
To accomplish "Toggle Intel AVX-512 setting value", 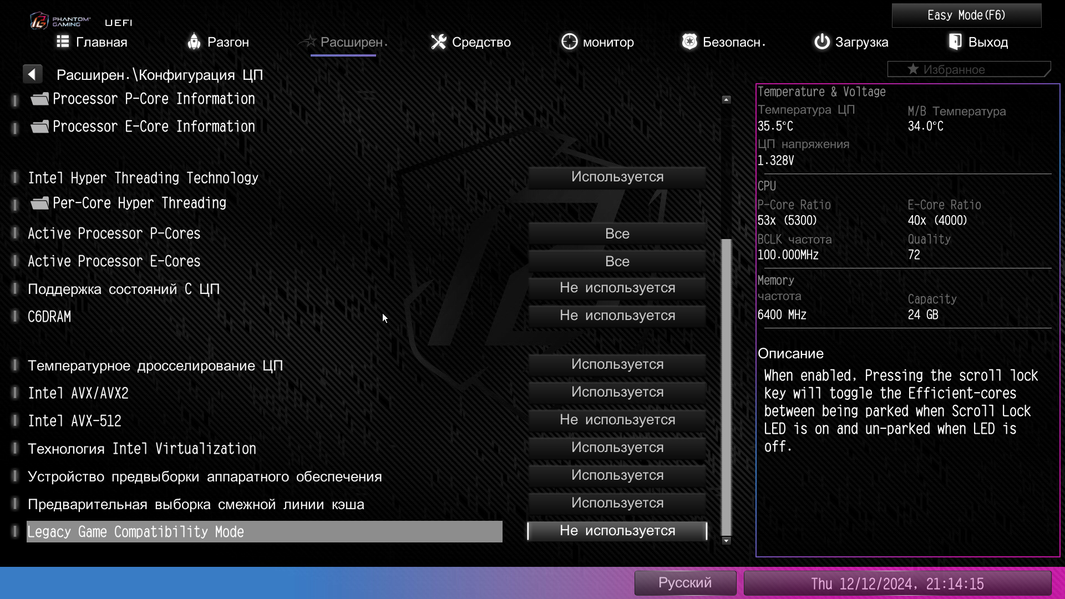I will pos(617,420).
